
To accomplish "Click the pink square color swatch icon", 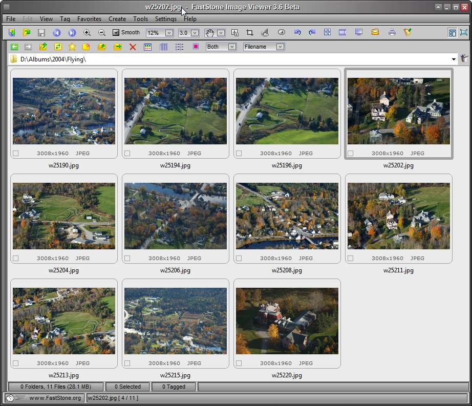I will (x=196, y=47).
